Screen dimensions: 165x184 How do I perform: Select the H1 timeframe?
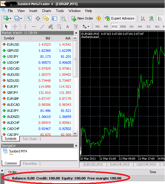pos(131,27)
